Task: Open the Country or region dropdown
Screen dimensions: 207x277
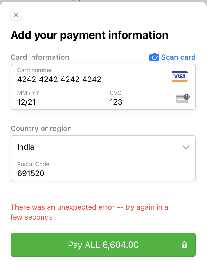Action: click(103, 147)
